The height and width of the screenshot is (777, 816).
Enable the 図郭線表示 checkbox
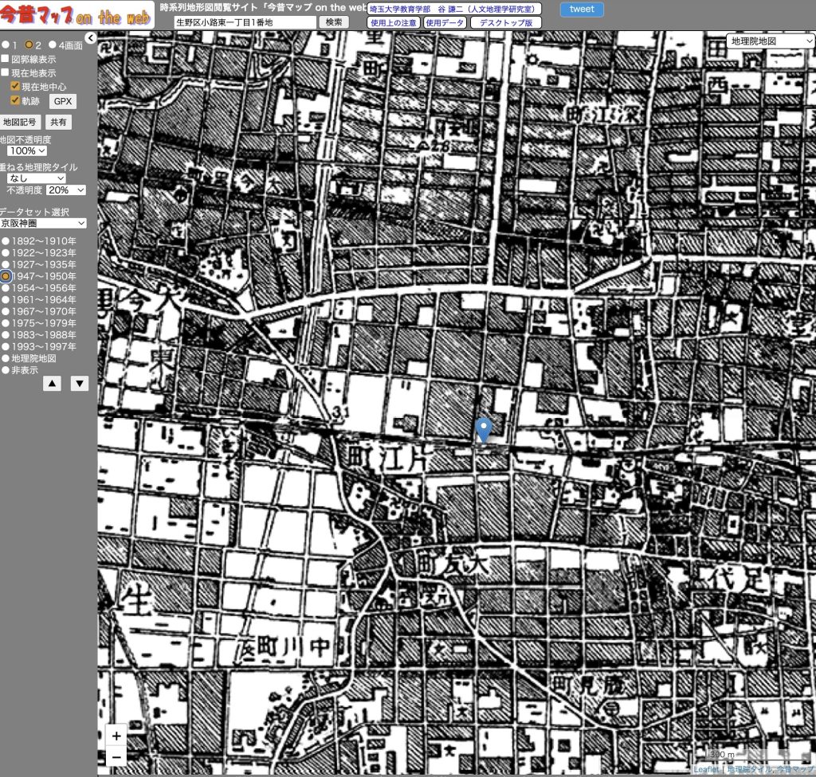tap(6, 60)
